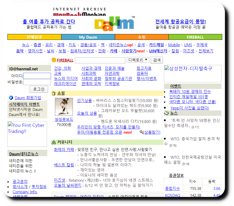Viewport: 234px width, 206px height.
Task: Click the community people icon beside 커뮤니티
Action: click(x=53, y=142)
